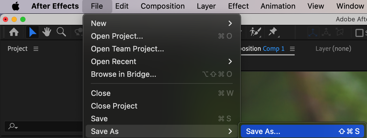The image size is (367, 138).
Task: Select the Roto Brush tool
Action: click(x=256, y=32)
